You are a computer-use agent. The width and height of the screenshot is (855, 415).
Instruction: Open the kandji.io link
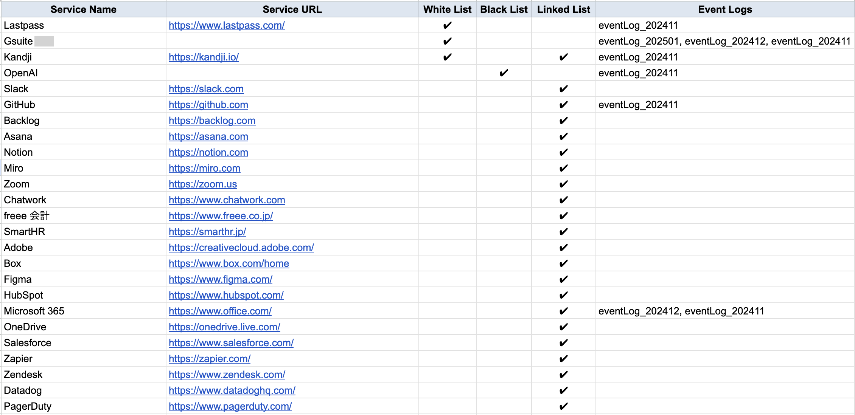[204, 57]
